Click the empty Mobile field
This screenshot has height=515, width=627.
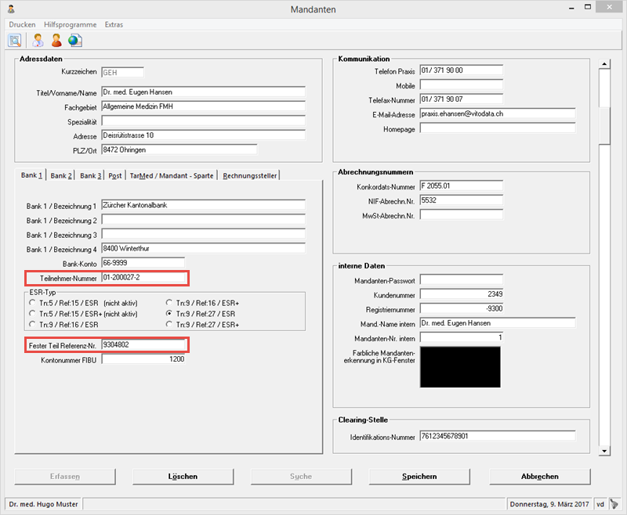(x=462, y=85)
